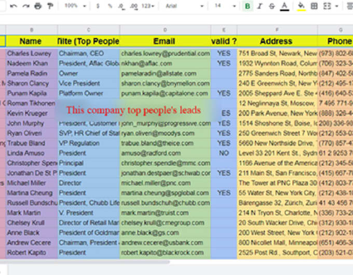
Task: Select the cell Robert Kapito
Action: pos(32,253)
